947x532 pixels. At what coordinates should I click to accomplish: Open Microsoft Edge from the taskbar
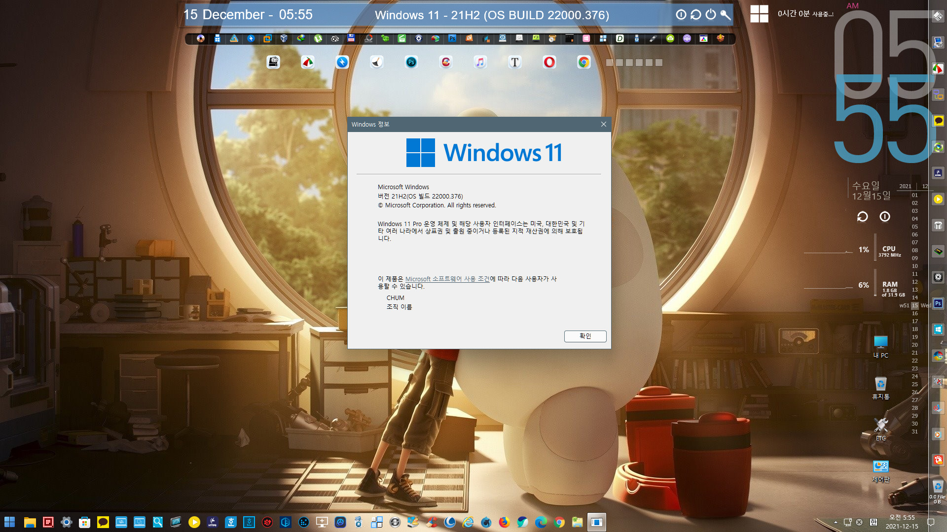[541, 522]
